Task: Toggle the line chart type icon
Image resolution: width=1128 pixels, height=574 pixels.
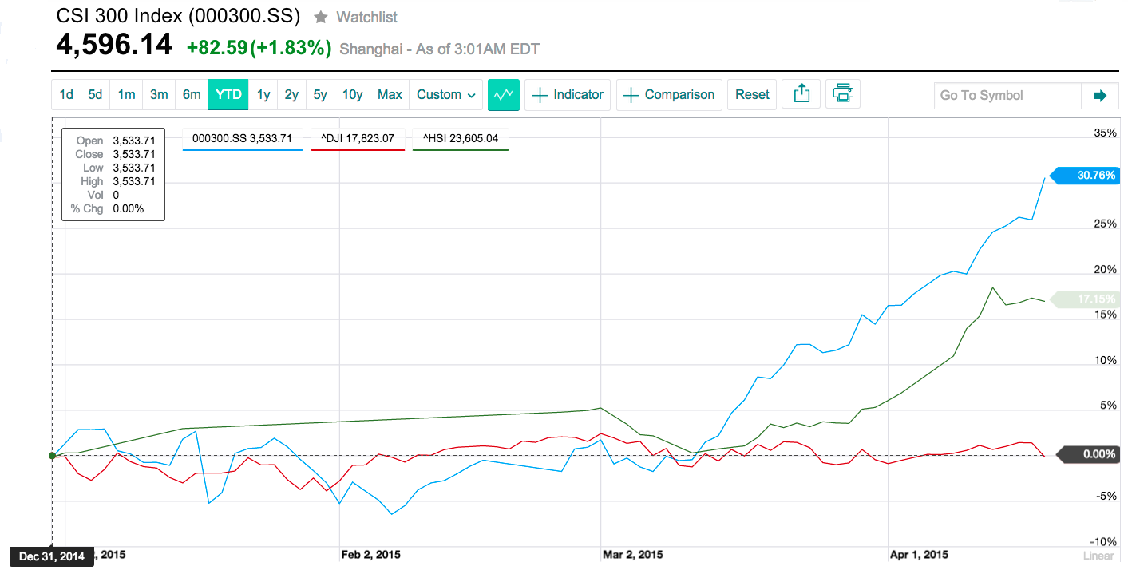Action: pyautogui.click(x=504, y=94)
